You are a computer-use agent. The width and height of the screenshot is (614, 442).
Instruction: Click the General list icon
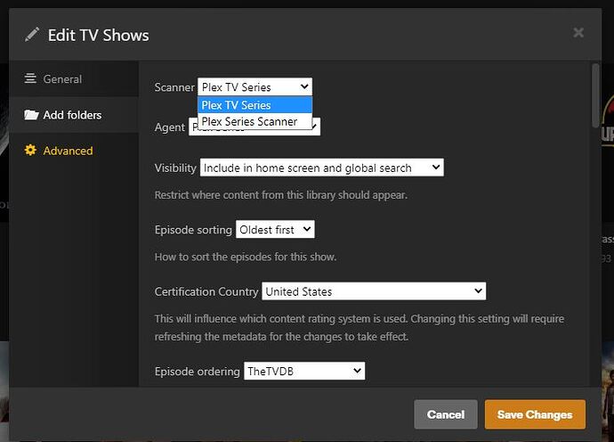click(x=30, y=78)
